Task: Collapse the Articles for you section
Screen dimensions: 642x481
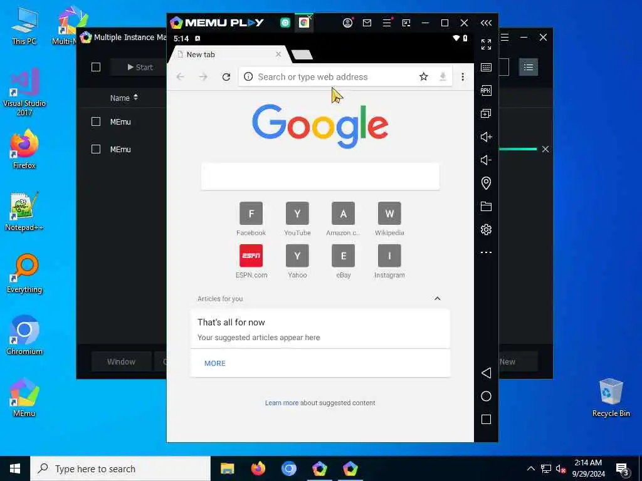Action: [x=437, y=298]
